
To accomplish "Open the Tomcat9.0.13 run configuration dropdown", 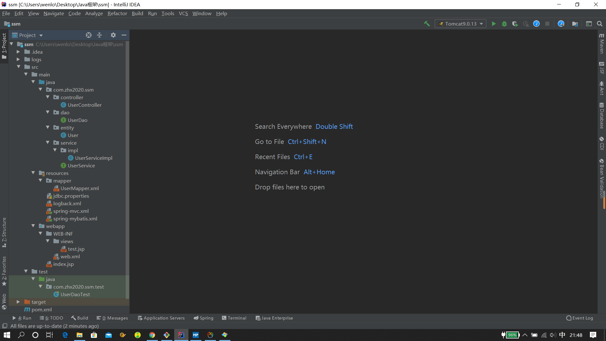I will (460, 24).
